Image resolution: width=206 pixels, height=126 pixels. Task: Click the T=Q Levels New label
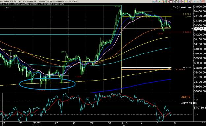[x=182, y=7]
